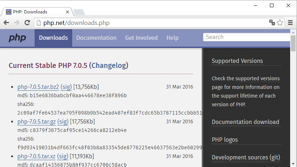Open the Help nav item
297x167 pixels.
click(x=172, y=38)
